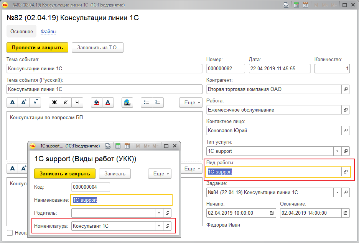Apply underline formatting with Ч button
The height and width of the screenshot is (243, 359).
tap(77, 103)
